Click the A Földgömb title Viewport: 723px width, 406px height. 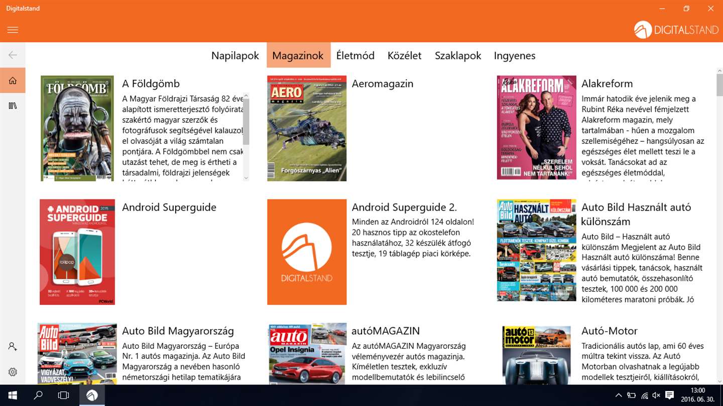(x=151, y=84)
